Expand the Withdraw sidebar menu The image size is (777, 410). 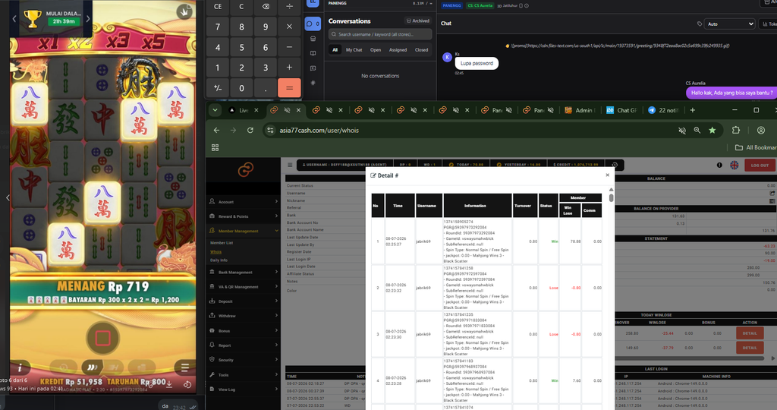pos(243,316)
